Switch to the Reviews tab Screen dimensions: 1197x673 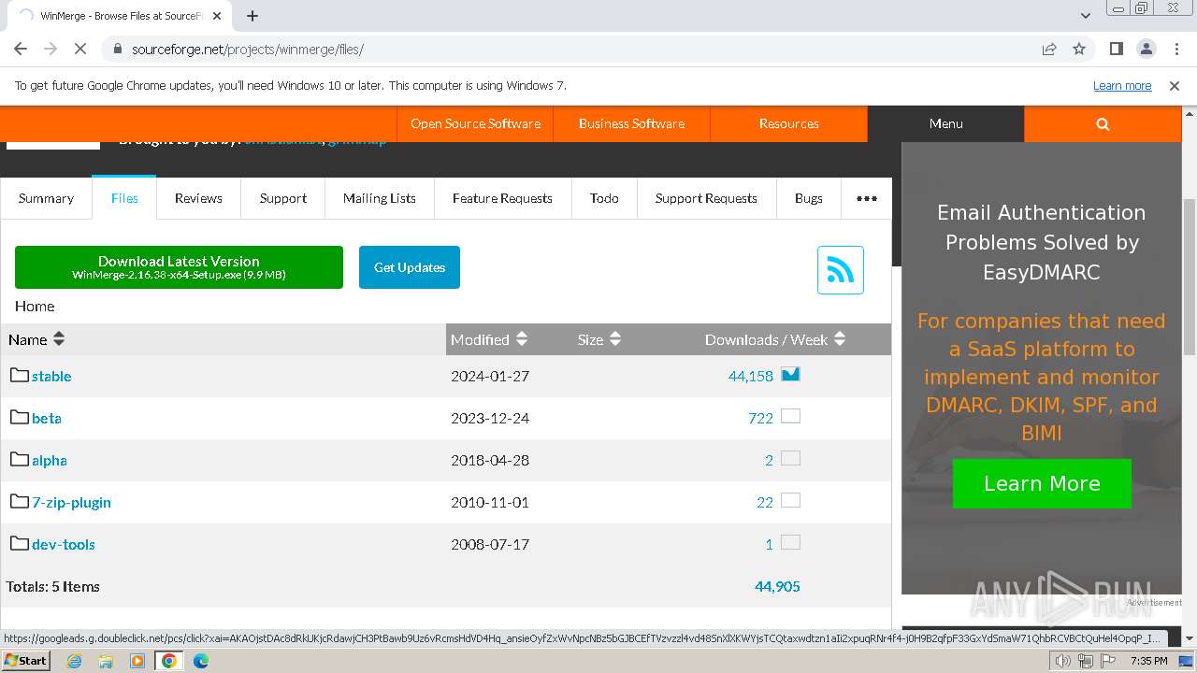[198, 198]
